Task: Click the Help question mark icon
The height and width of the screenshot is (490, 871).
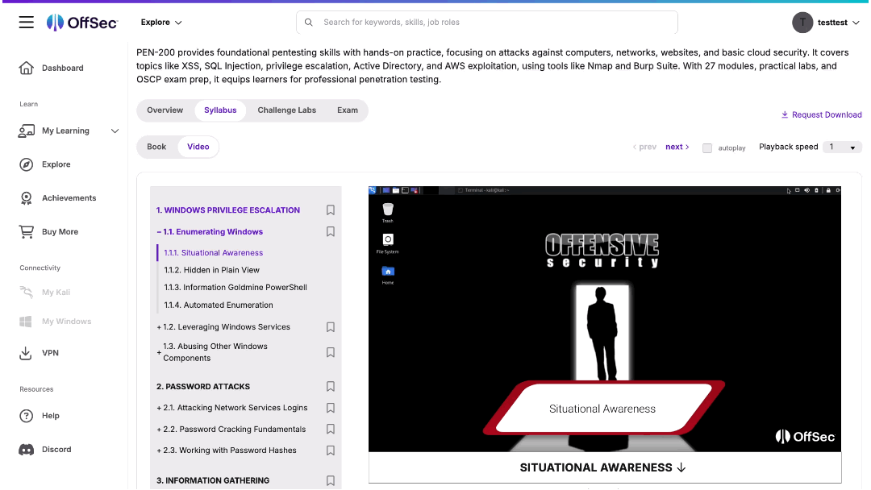Action: point(26,416)
